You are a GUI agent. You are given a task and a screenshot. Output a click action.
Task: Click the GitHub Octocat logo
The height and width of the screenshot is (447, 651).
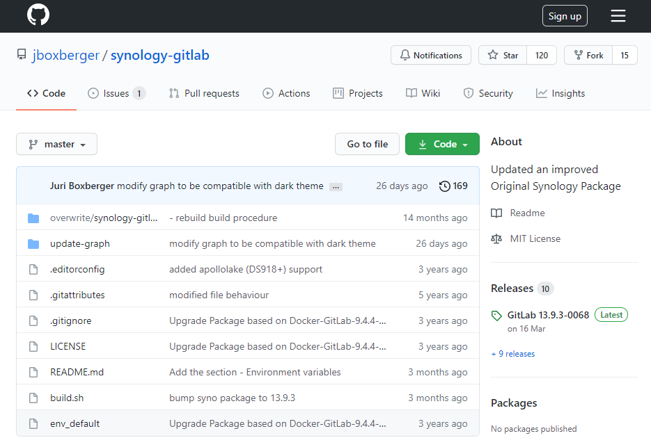pos(38,15)
